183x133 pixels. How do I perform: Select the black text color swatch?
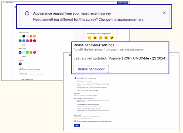click(20, 64)
